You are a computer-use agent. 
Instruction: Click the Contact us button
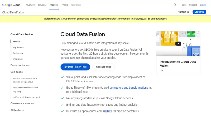[183, 12]
